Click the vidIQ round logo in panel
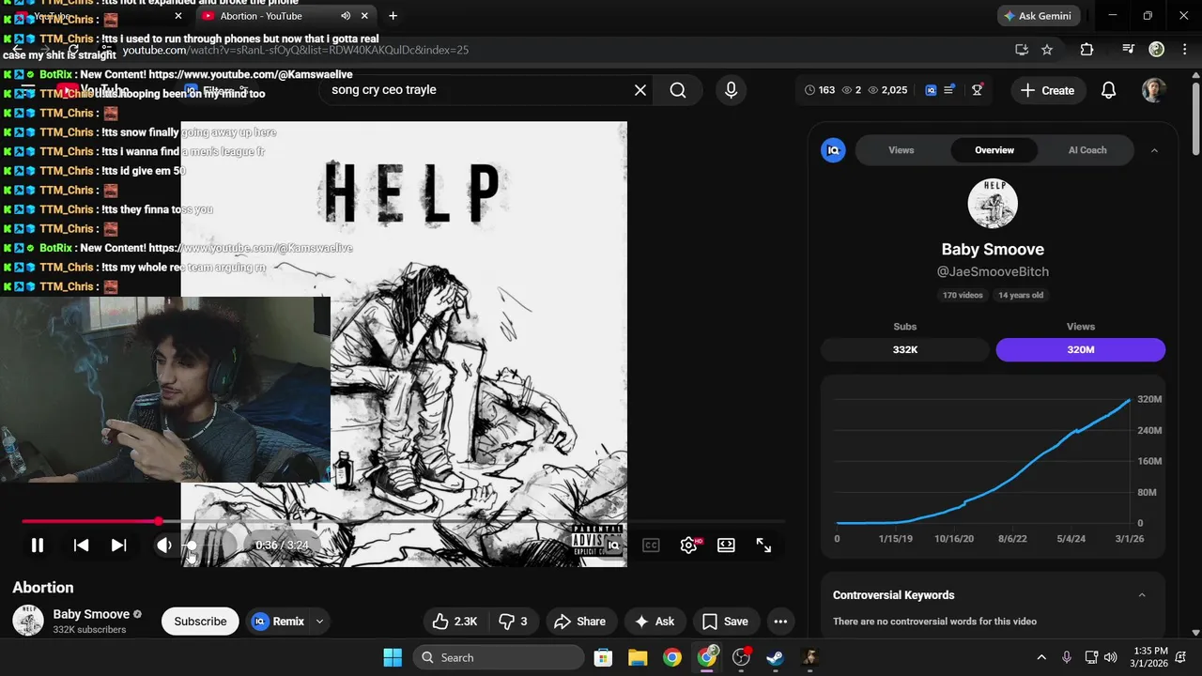The height and width of the screenshot is (676, 1202). click(833, 150)
